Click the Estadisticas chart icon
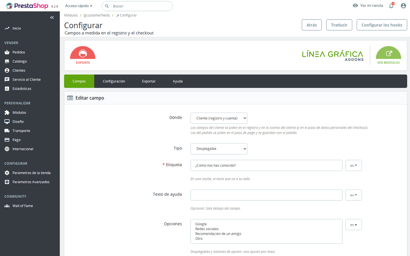Image resolution: width=410 pixels, height=256 pixels. coord(7,89)
